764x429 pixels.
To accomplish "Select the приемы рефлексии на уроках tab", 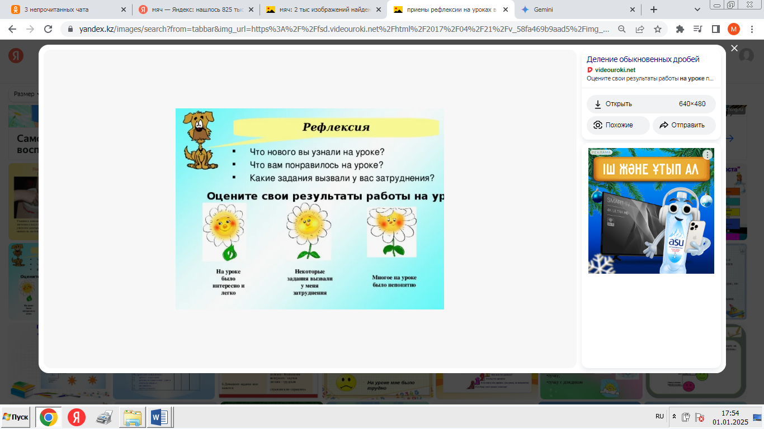I will 450,9.
